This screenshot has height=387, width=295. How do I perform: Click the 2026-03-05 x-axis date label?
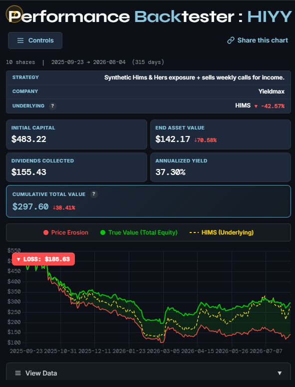(x=163, y=351)
